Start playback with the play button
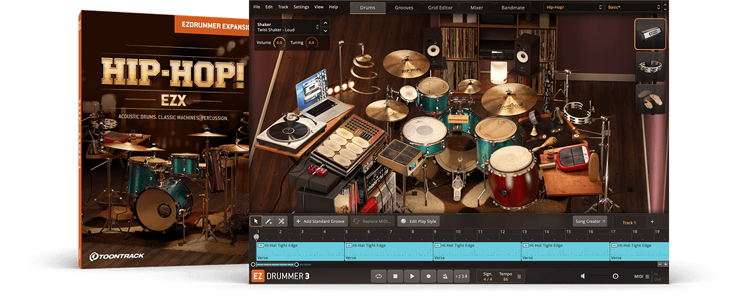Image resolution: width=749 pixels, height=304 pixels. pyautogui.click(x=411, y=276)
